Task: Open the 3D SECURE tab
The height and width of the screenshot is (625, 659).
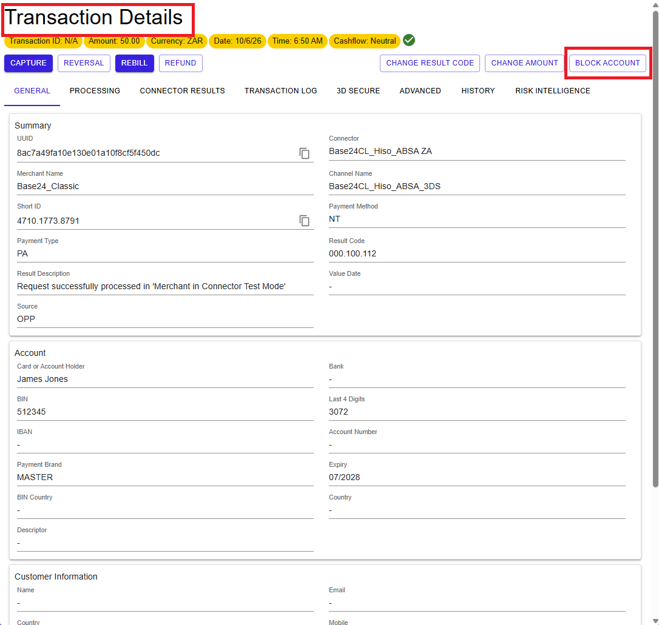Action: point(358,91)
